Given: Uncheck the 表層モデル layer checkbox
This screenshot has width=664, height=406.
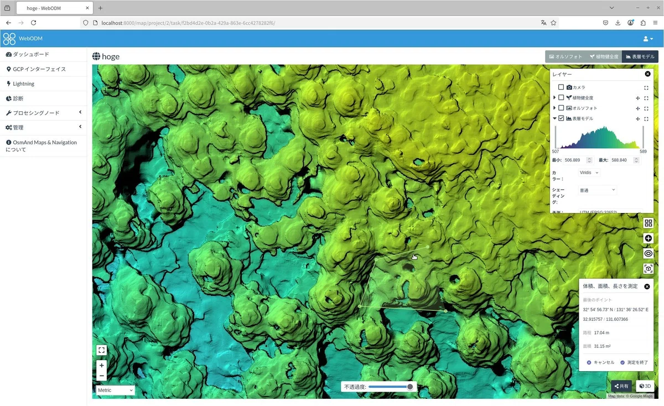Looking at the screenshot, I should (x=561, y=118).
